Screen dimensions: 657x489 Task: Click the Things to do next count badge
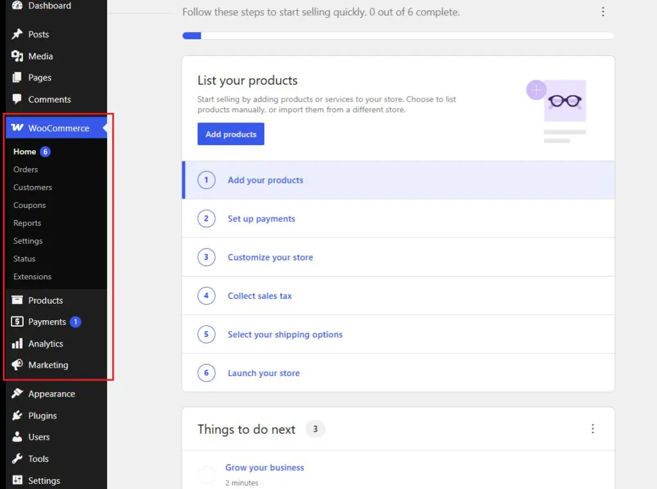tap(315, 429)
